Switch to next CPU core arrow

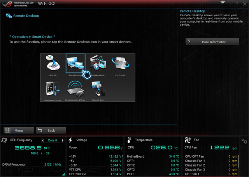[x=63, y=140]
